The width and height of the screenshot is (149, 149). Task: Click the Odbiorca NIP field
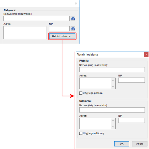coord(132,121)
